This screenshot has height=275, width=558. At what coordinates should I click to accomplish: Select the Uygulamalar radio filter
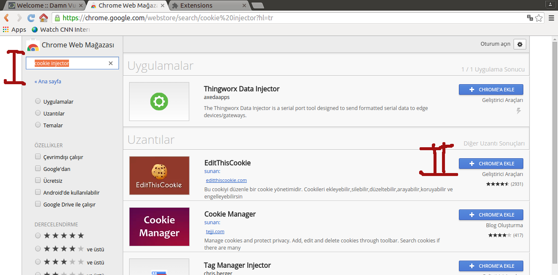(38, 102)
